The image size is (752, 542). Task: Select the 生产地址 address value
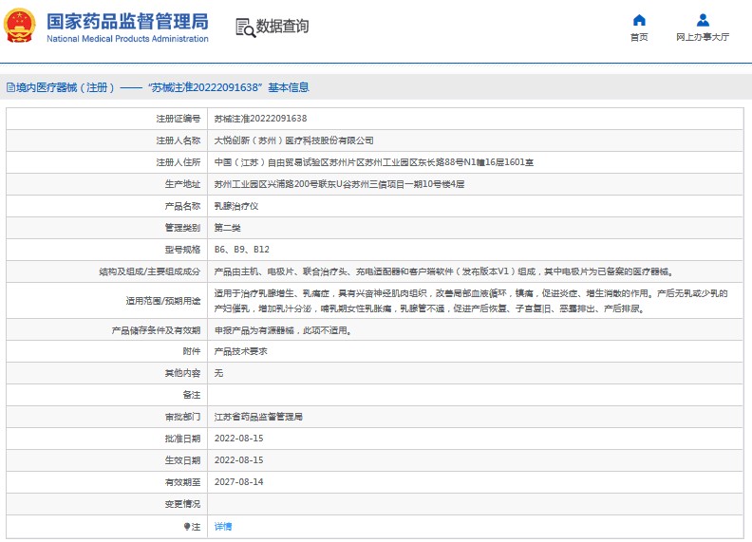tap(339, 184)
